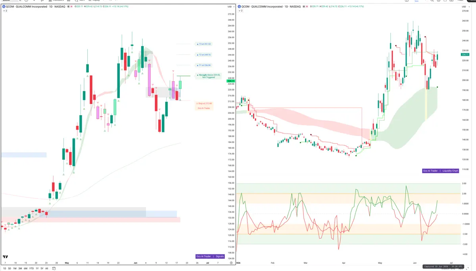Click orange Ocs Ai Trader label under Stop
The height and width of the screenshot is (271, 476).
pyautogui.click(x=204, y=108)
